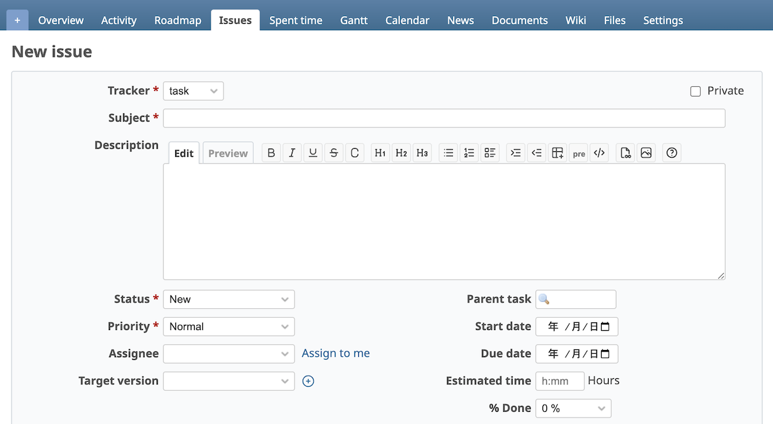Insert a bulleted list
Screen dimensions: 773x424
(x=448, y=152)
